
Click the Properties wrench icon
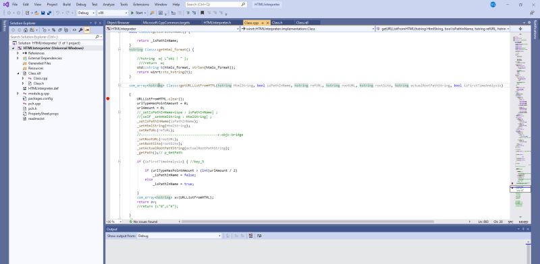(x=80, y=30)
